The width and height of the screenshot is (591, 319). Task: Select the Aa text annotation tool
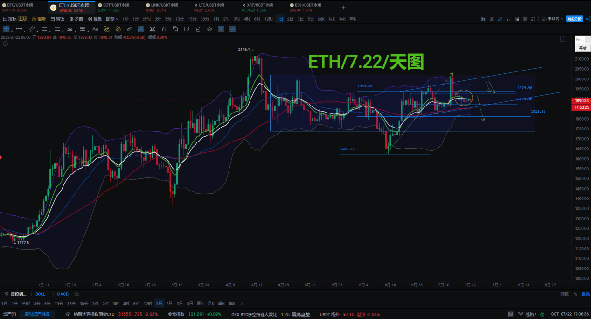95,29
